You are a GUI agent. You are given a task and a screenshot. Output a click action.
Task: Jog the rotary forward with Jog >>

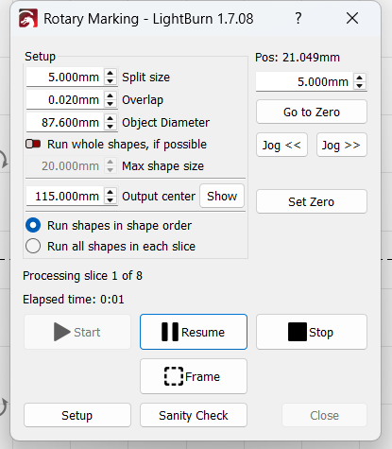[342, 145]
